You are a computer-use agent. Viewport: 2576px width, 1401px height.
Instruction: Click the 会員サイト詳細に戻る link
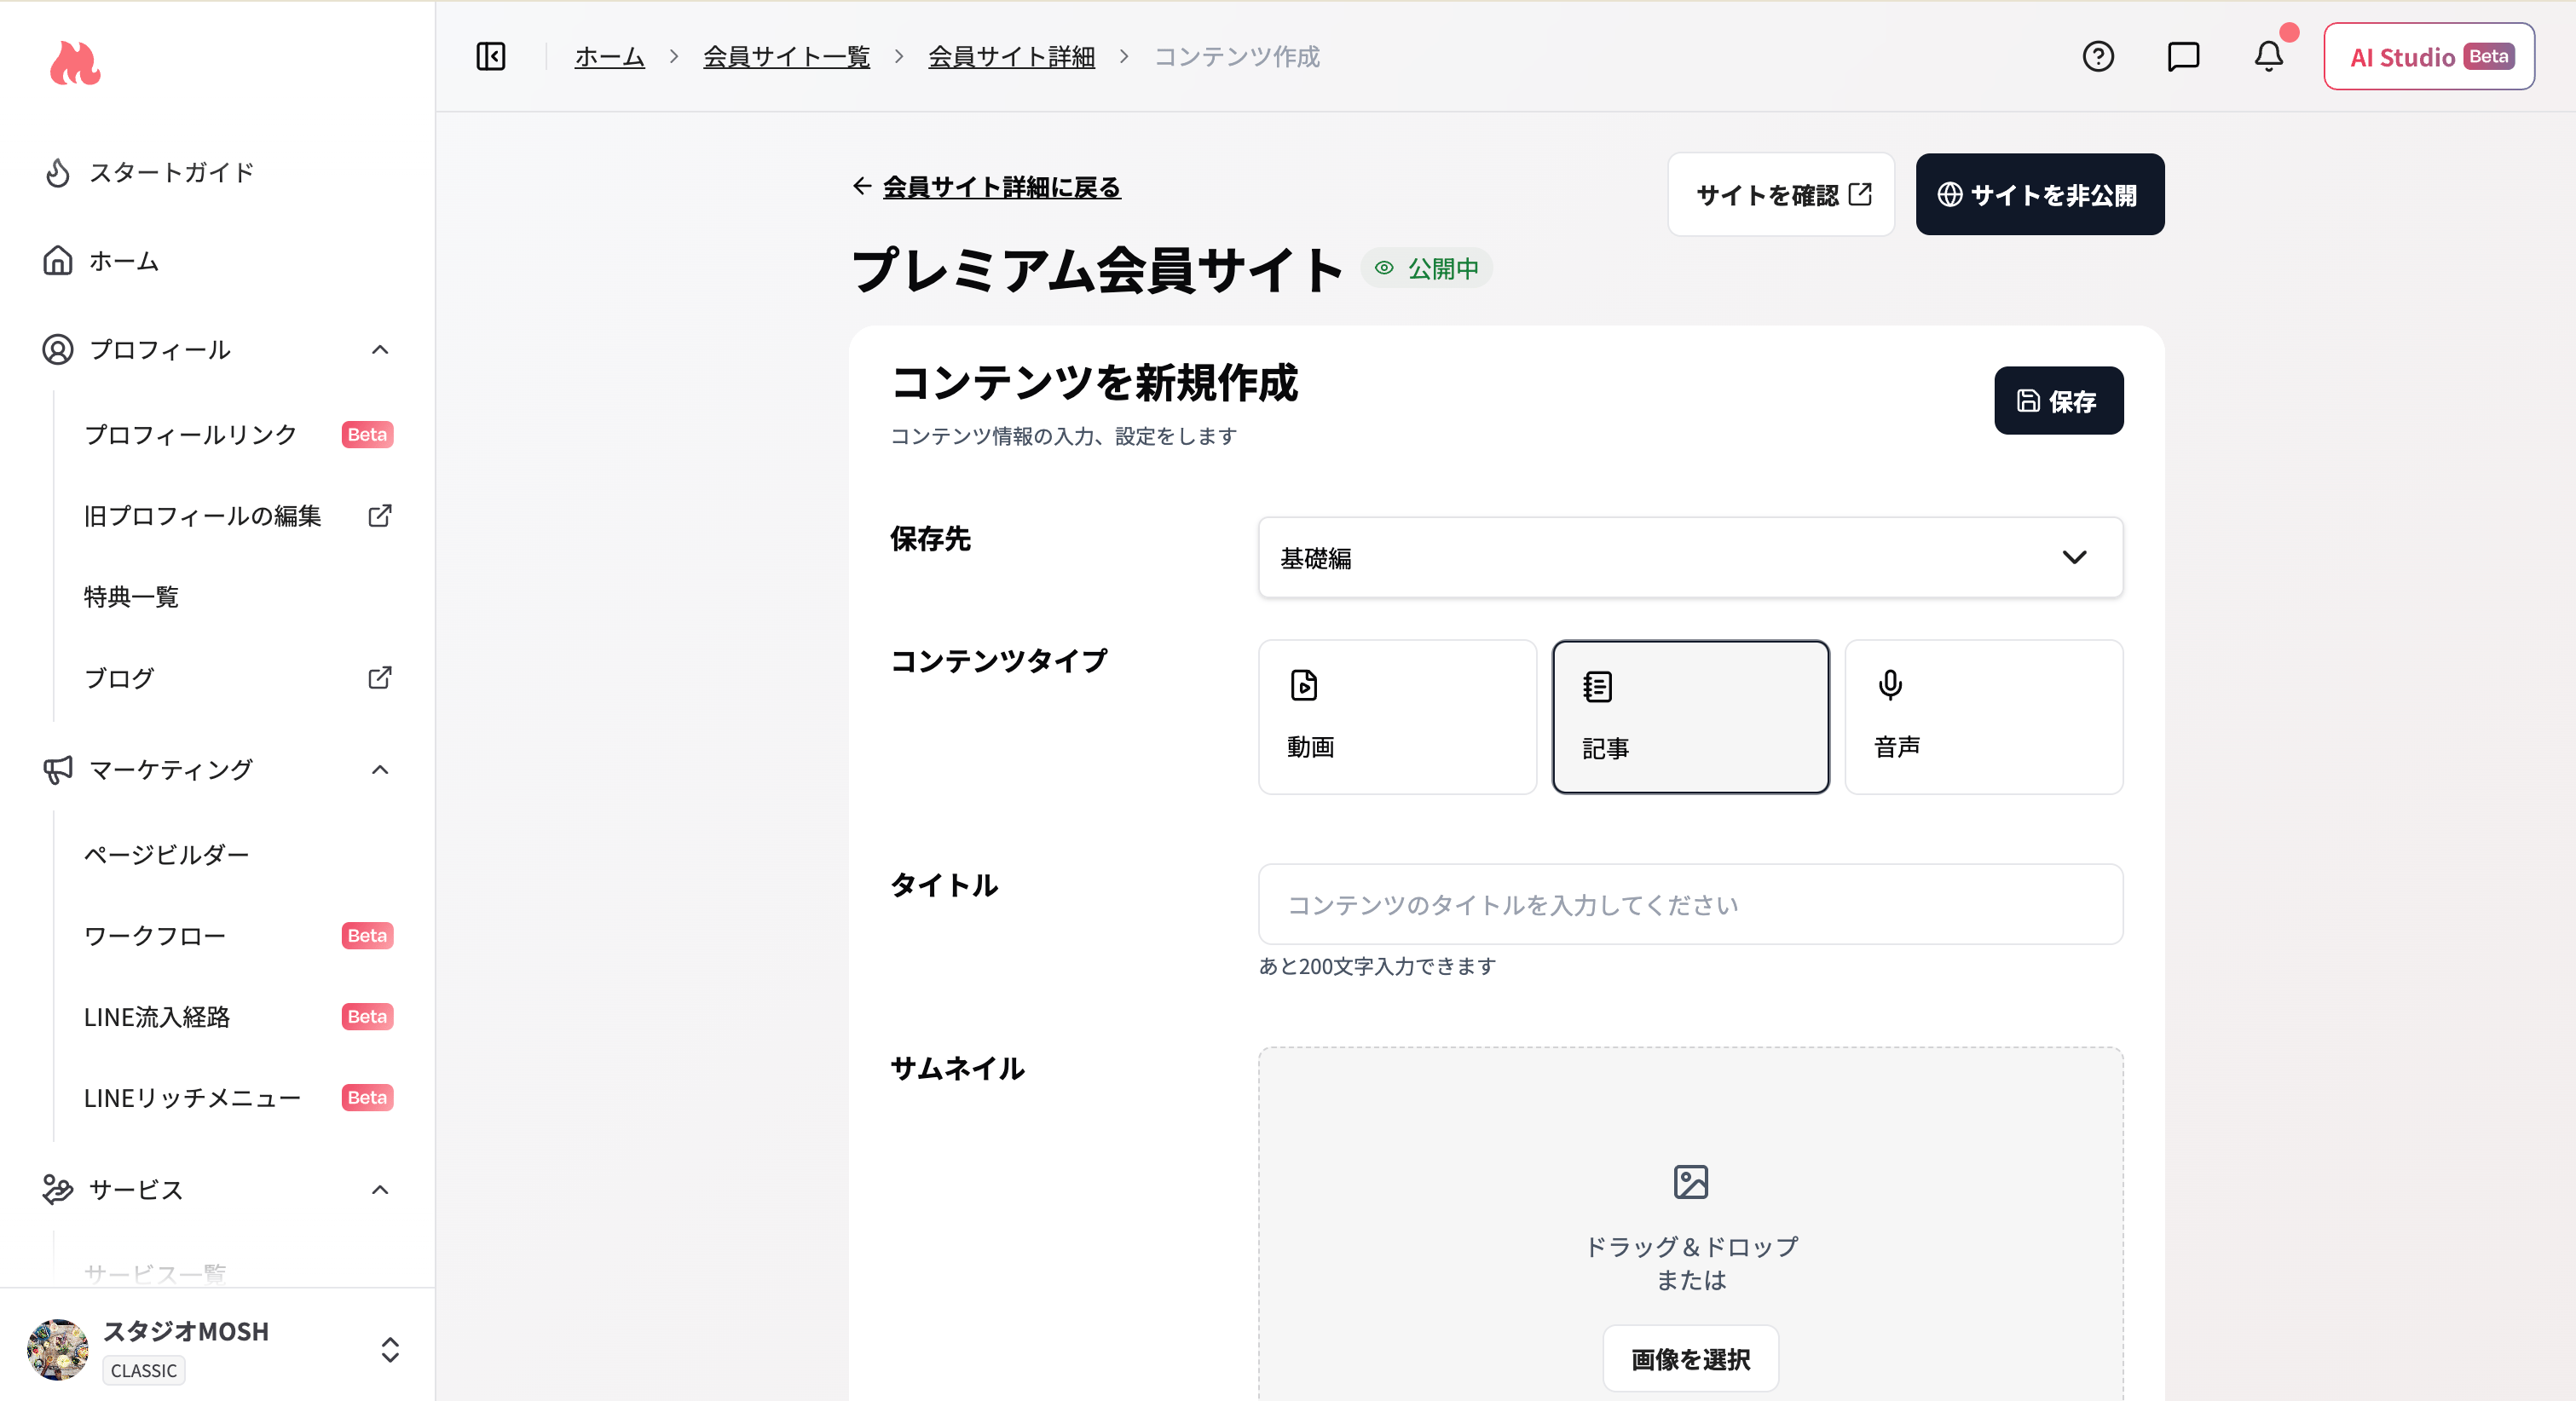point(1001,187)
